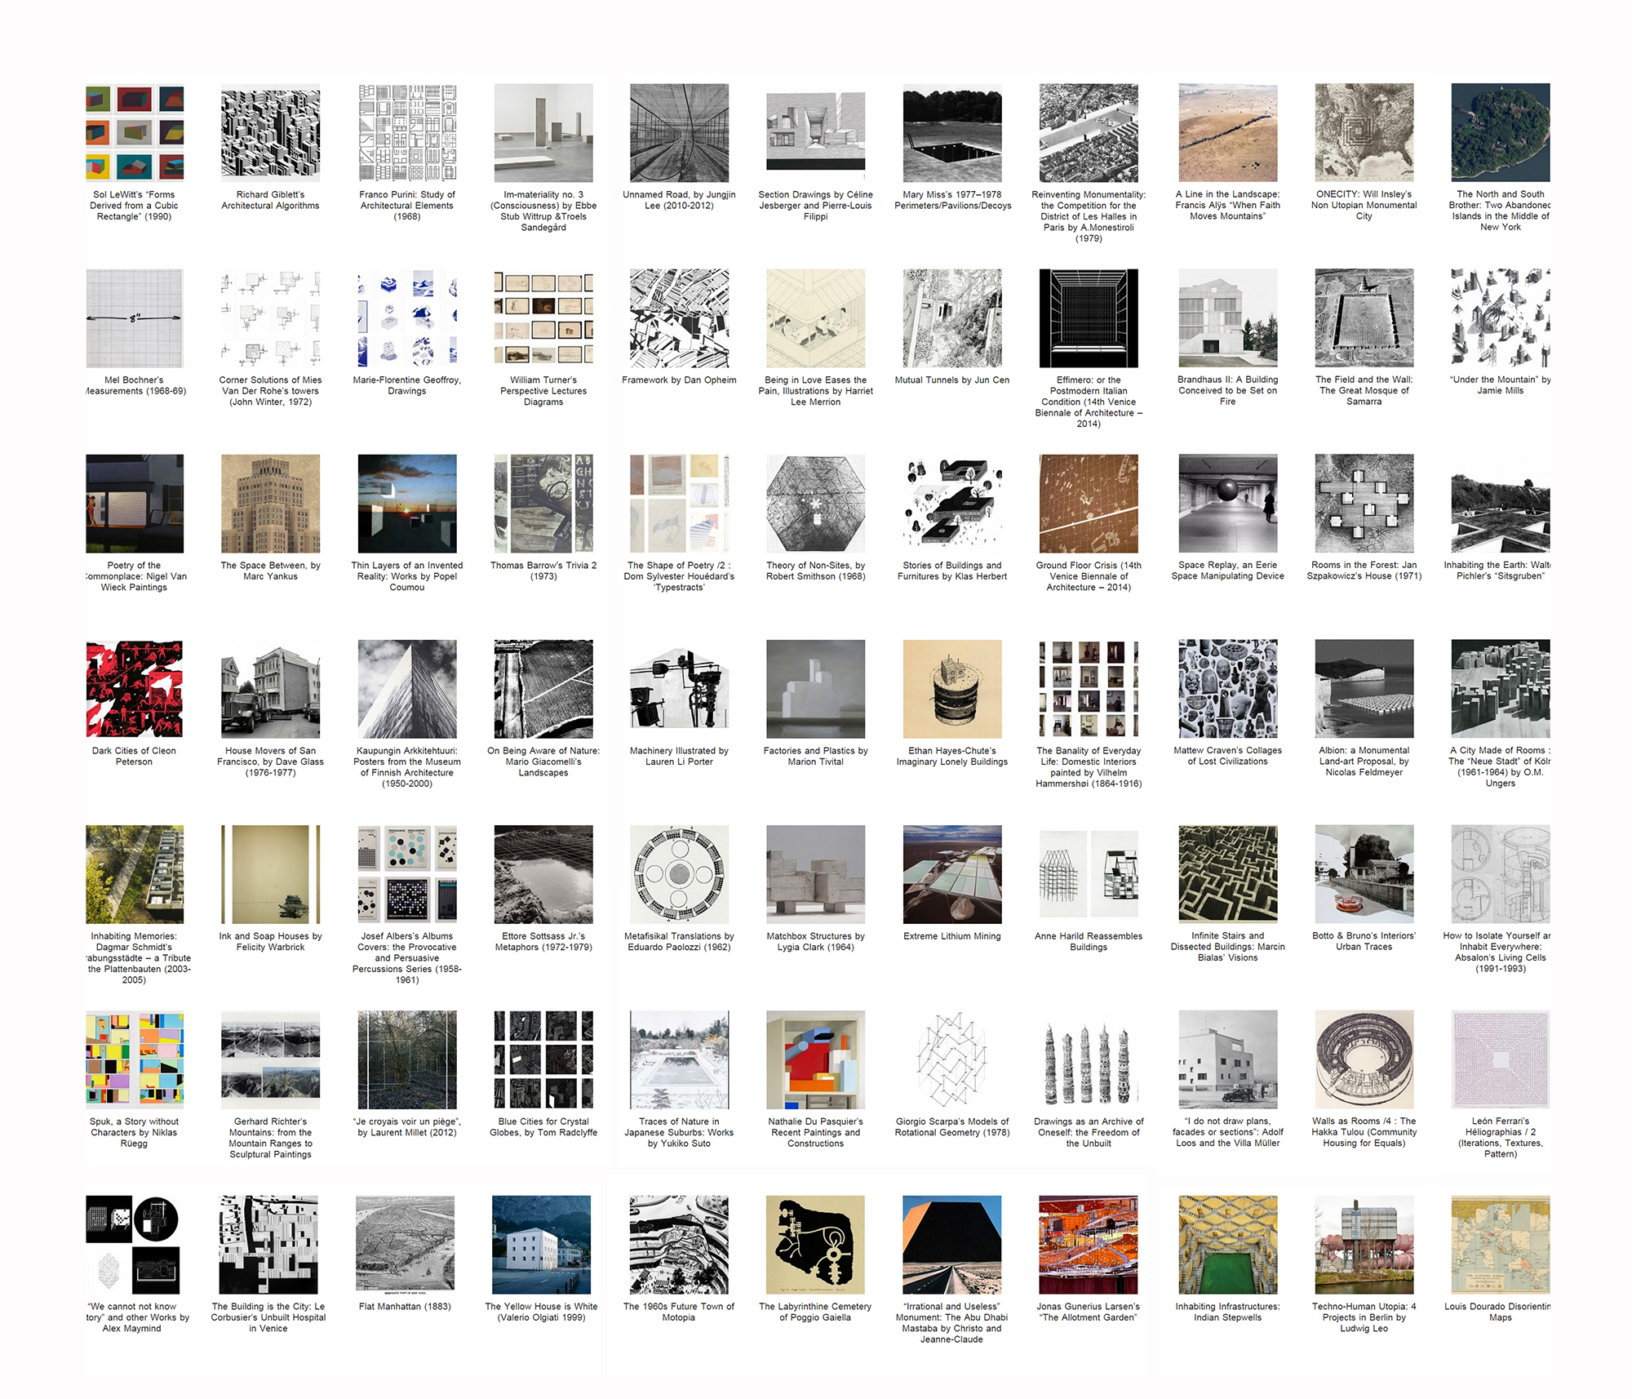Click the "A Line in the Landscape: Francis Alÿs" thumbnail
Viewport: 1632px width, 1399px height.
[x=1227, y=133]
